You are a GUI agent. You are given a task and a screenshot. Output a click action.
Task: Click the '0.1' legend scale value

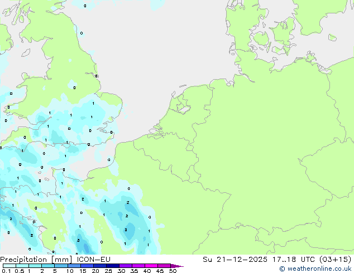6,271
